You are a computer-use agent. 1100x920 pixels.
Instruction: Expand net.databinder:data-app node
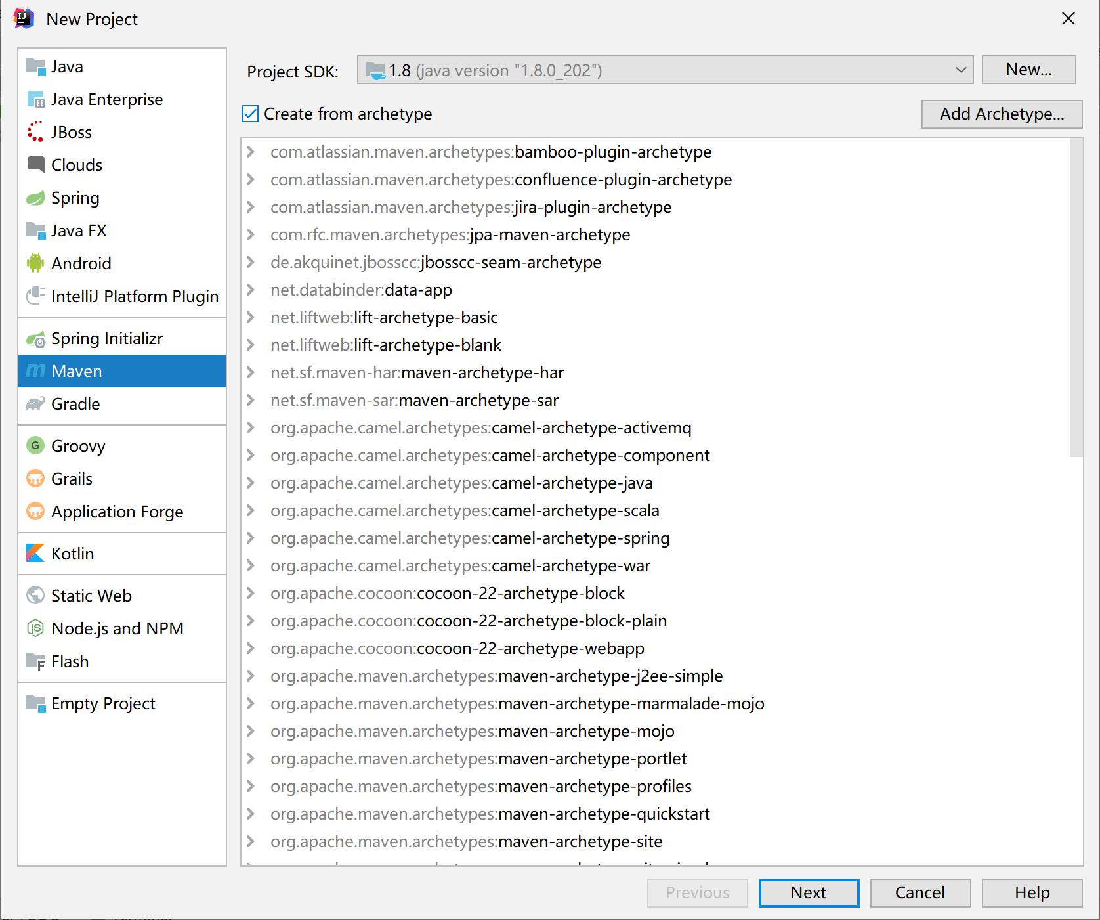250,290
